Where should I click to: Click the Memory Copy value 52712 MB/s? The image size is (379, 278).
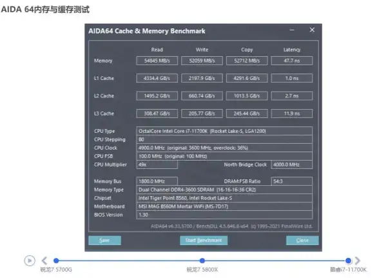click(x=247, y=61)
